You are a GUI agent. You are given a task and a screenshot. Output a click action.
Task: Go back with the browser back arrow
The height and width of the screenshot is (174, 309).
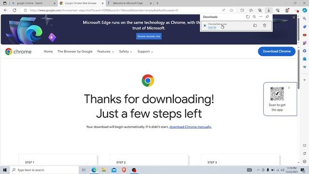coord(5,10)
